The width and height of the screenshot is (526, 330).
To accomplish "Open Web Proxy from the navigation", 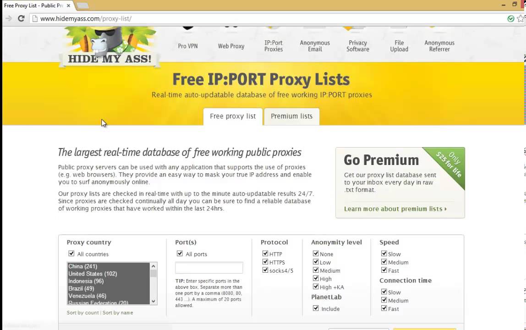I will (x=231, y=46).
